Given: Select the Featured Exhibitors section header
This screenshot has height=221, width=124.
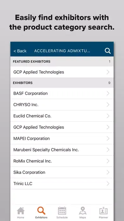Looking at the screenshot, I should 62,62.
